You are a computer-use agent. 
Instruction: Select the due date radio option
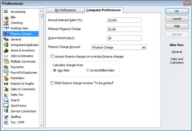54,70
